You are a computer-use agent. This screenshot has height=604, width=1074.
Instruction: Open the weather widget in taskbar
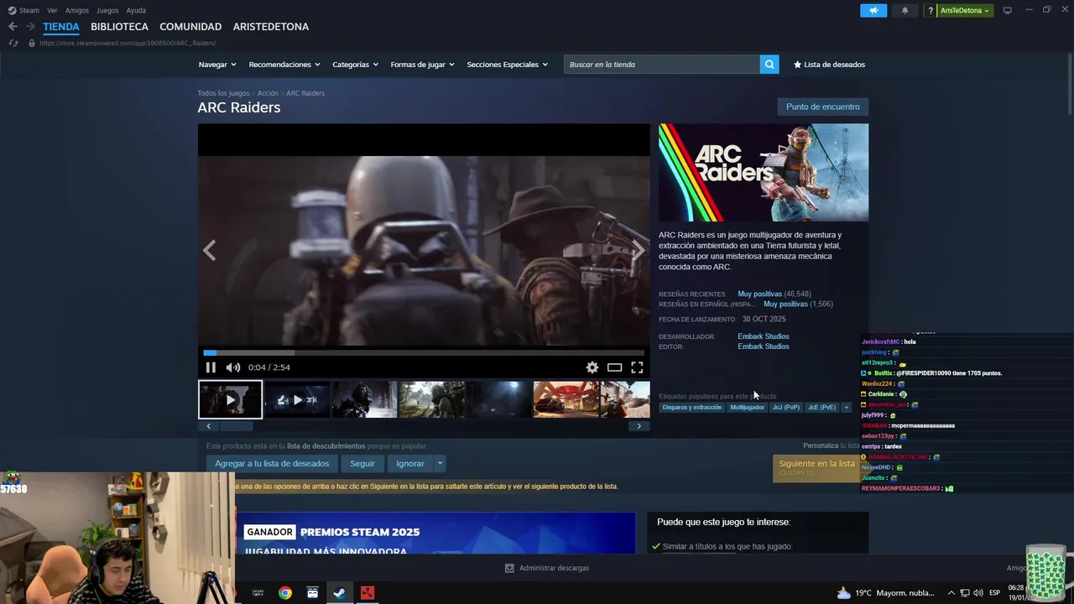point(886,593)
